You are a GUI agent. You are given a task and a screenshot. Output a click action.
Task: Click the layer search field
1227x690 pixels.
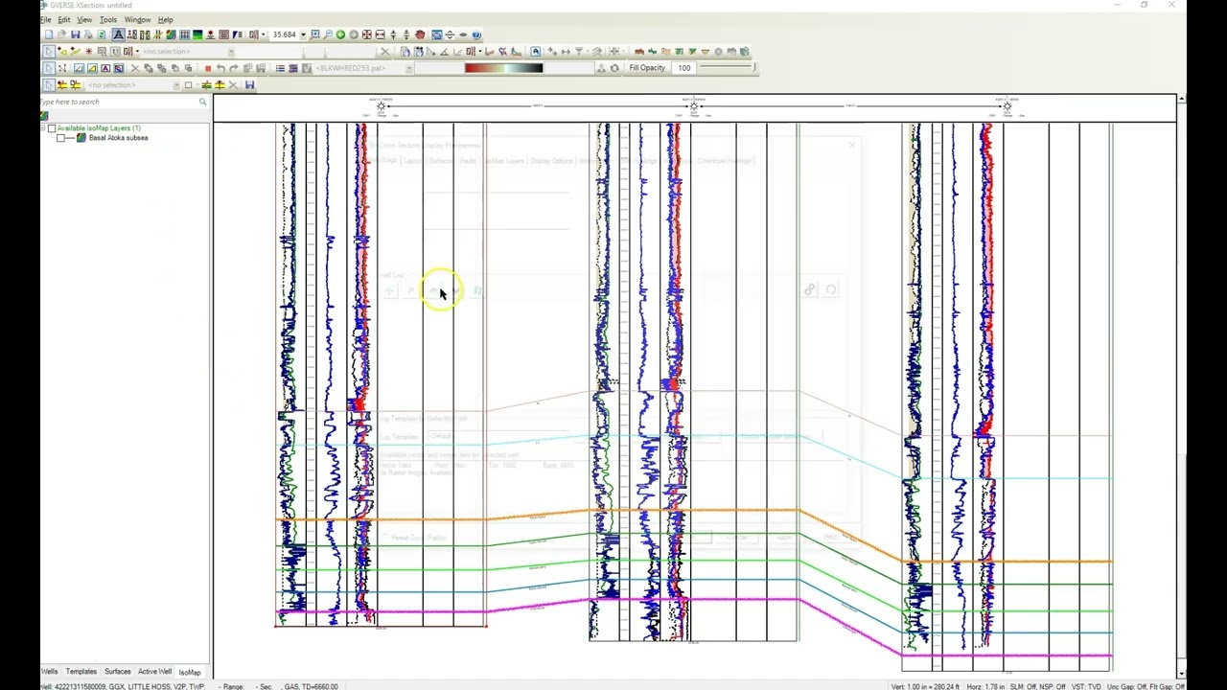[117, 102]
